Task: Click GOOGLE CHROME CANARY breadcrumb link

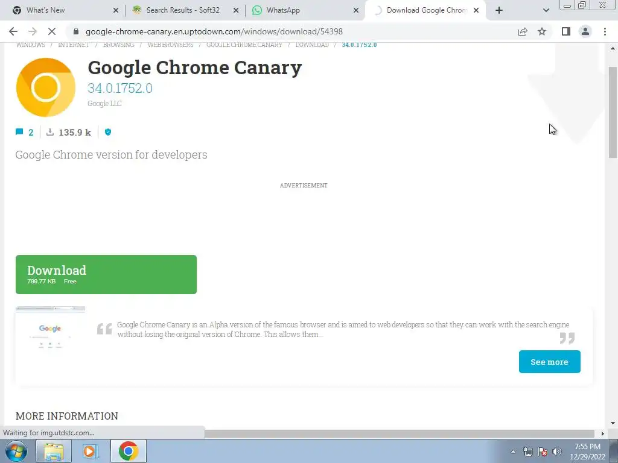Action: pyautogui.click(x=244, y=45)
